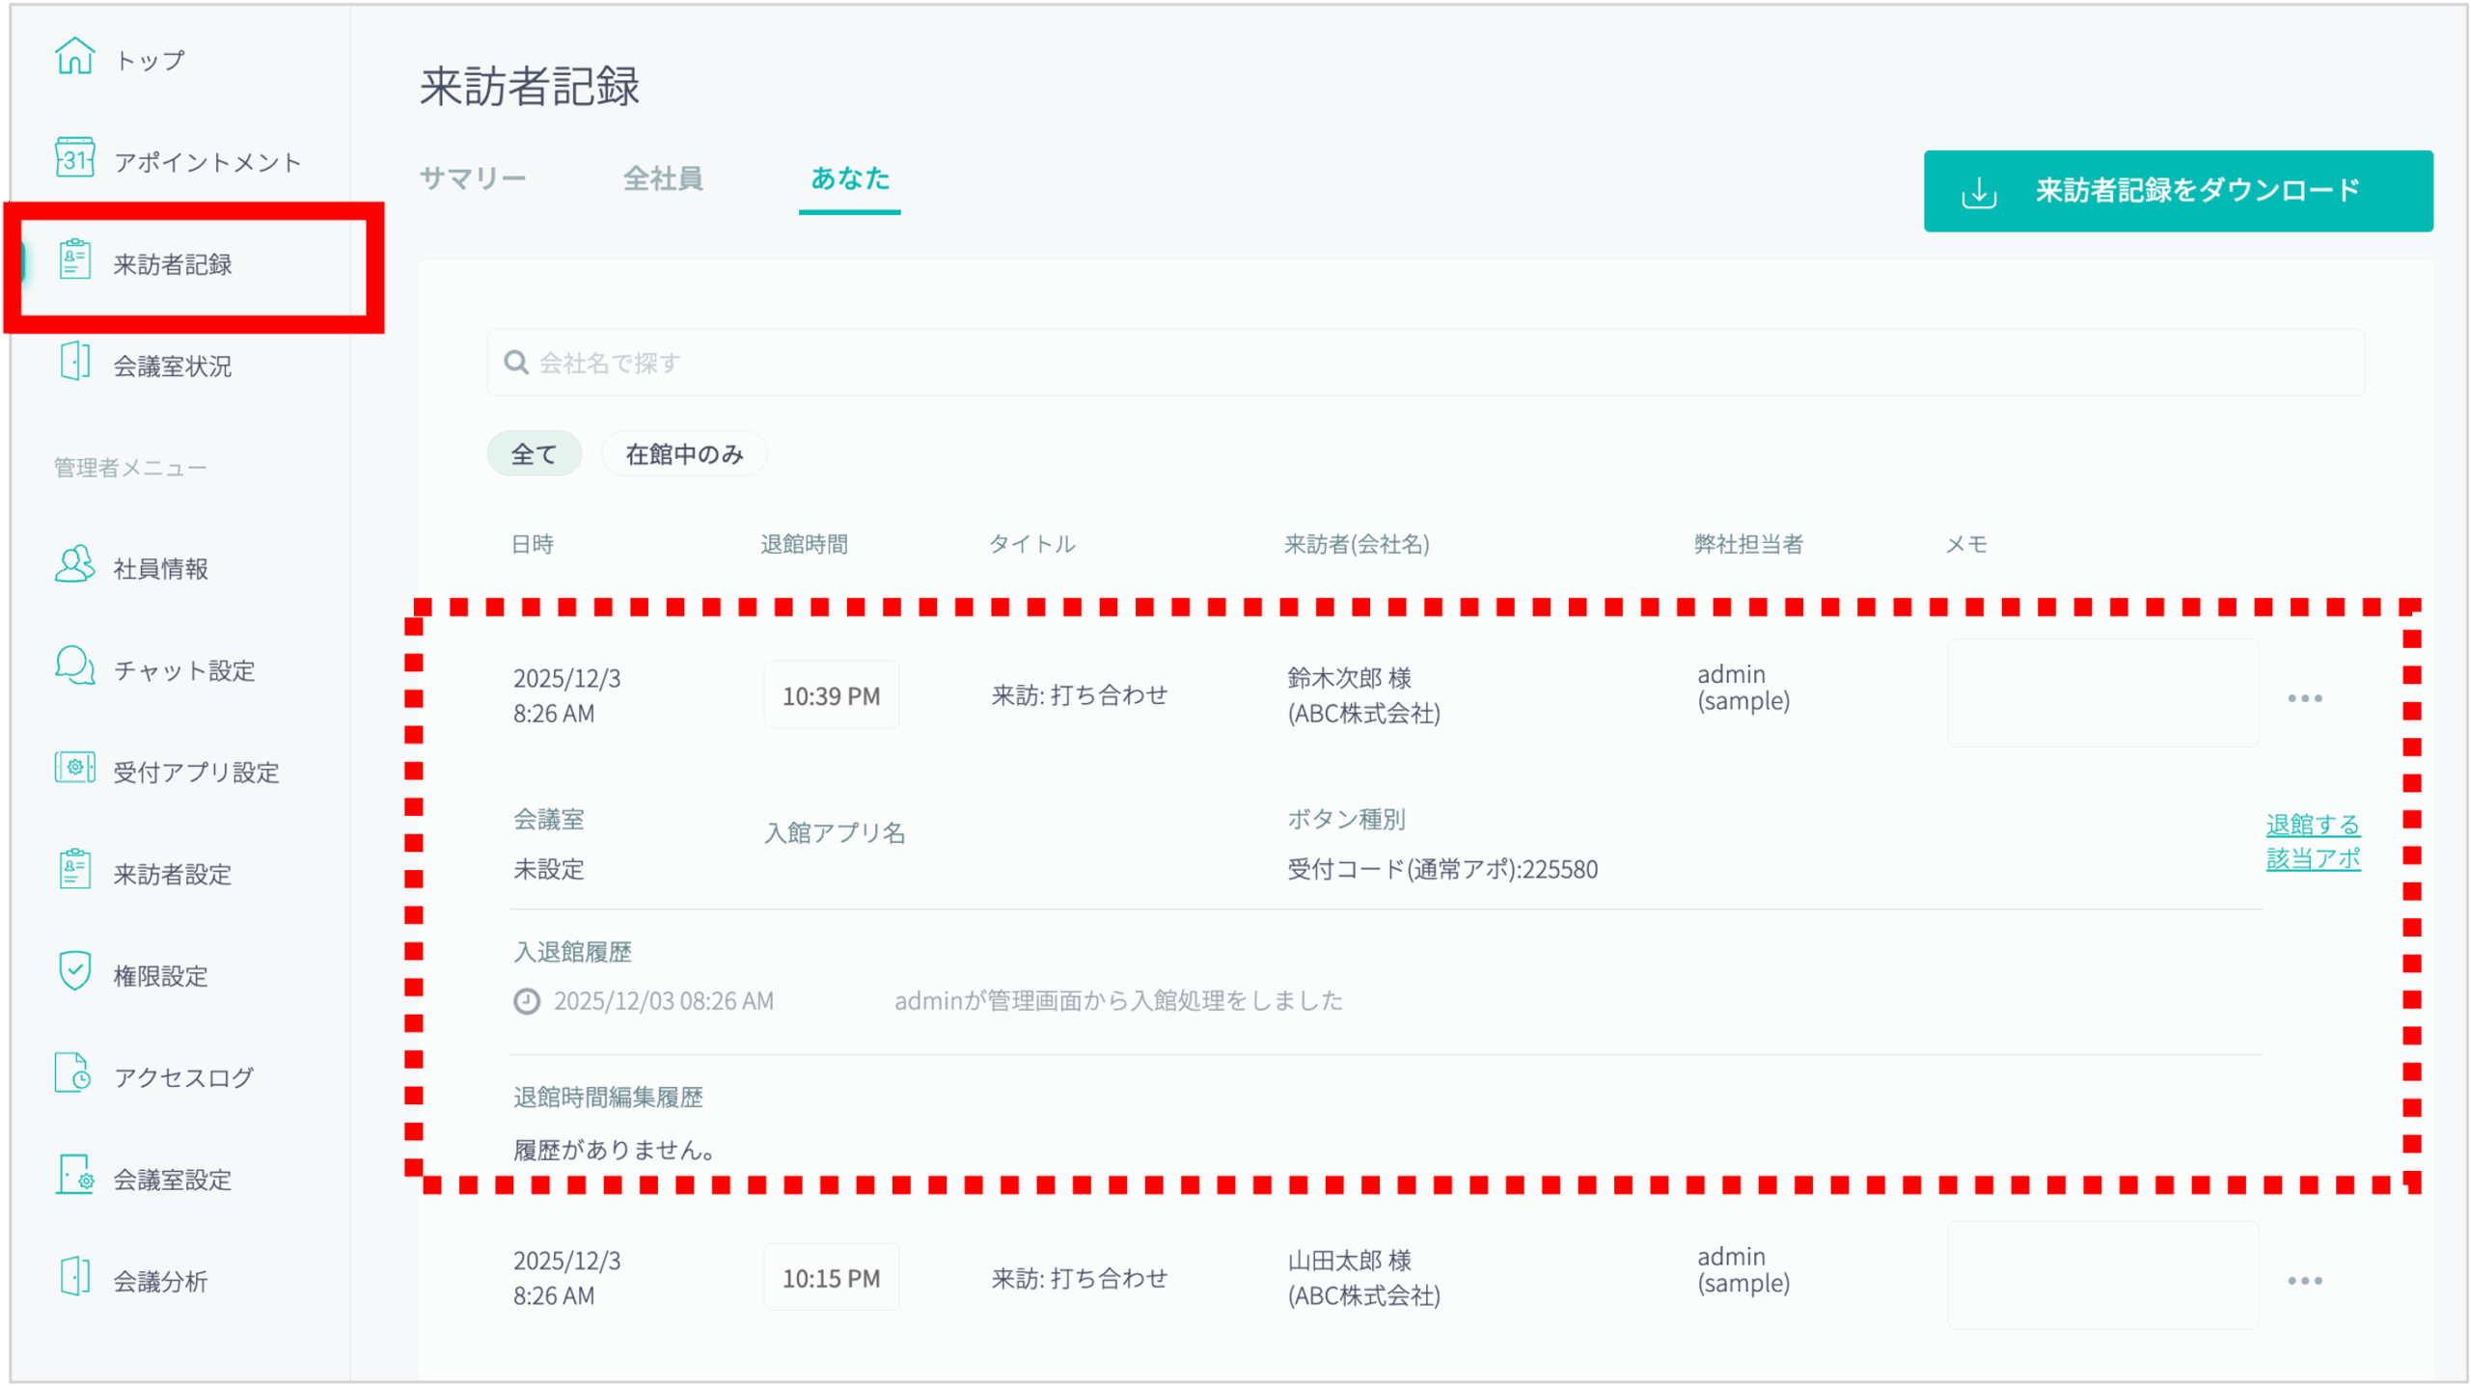Select the 全て filter chip
Viewport: 2470px width, 1386px height.
coord(534,454)
